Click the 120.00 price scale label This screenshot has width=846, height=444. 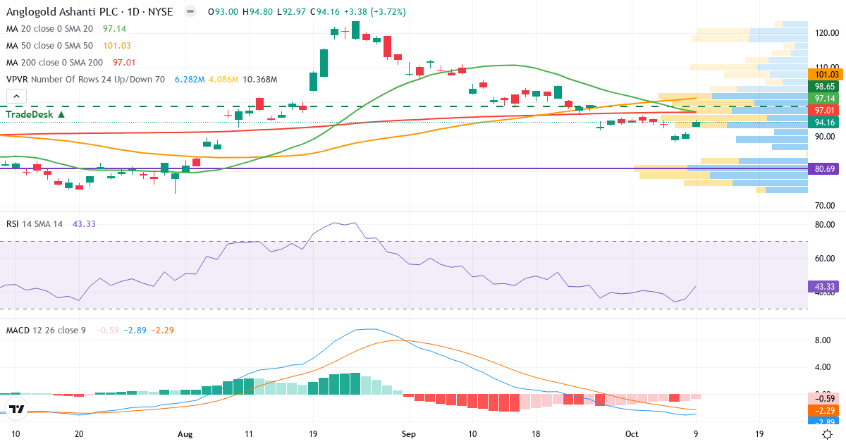tap(826, 32)
